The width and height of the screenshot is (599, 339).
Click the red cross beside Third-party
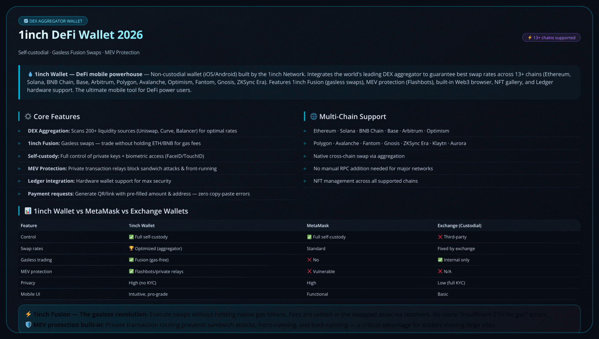tap(440, 237)
